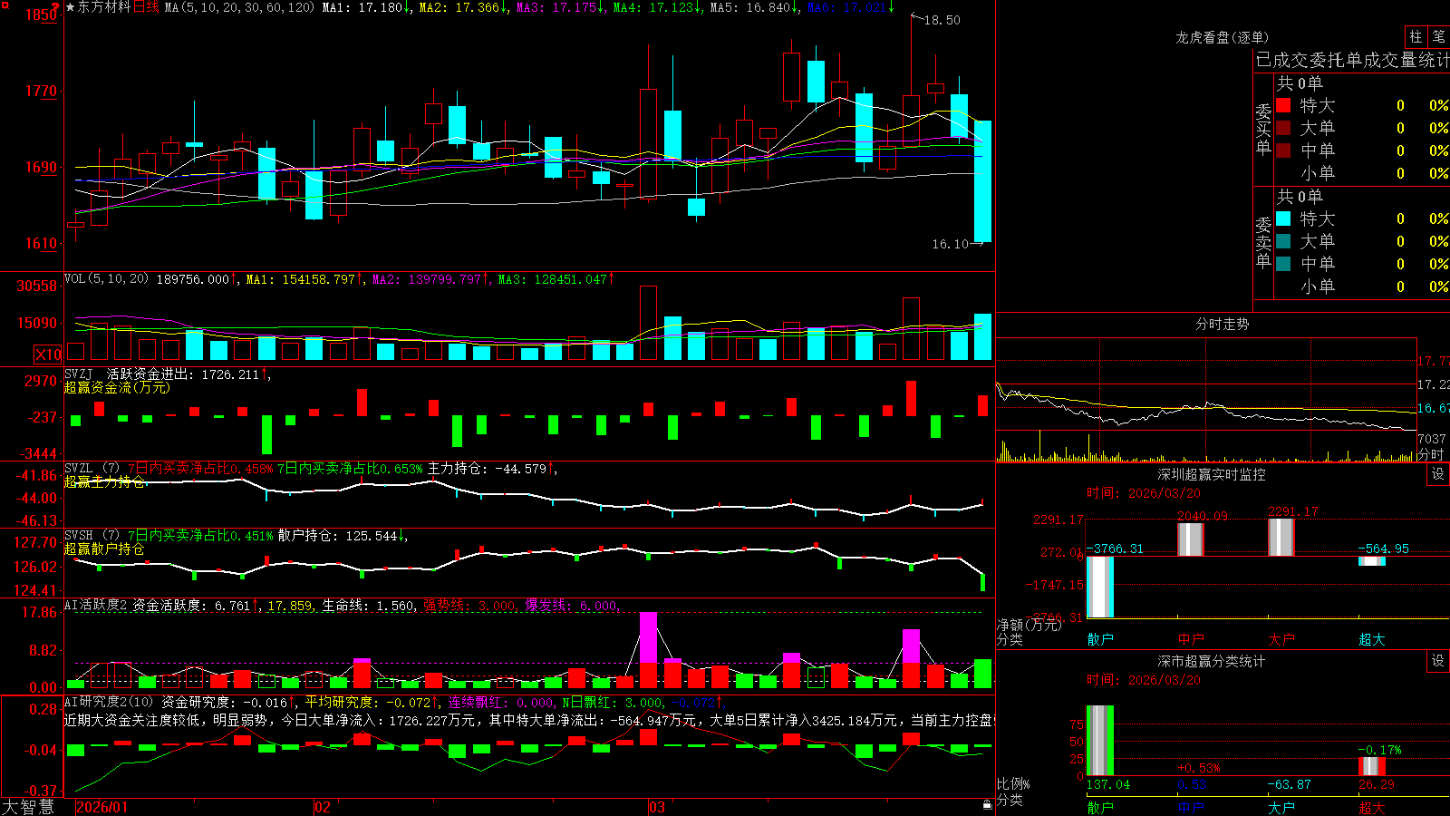The image size is (1450, 816).
Task: Click the dark red 中单 buy-order swatch
Action: coord(1283,151)
